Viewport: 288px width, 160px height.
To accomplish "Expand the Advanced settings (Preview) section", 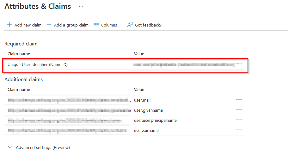I will (x=10, y=147).
